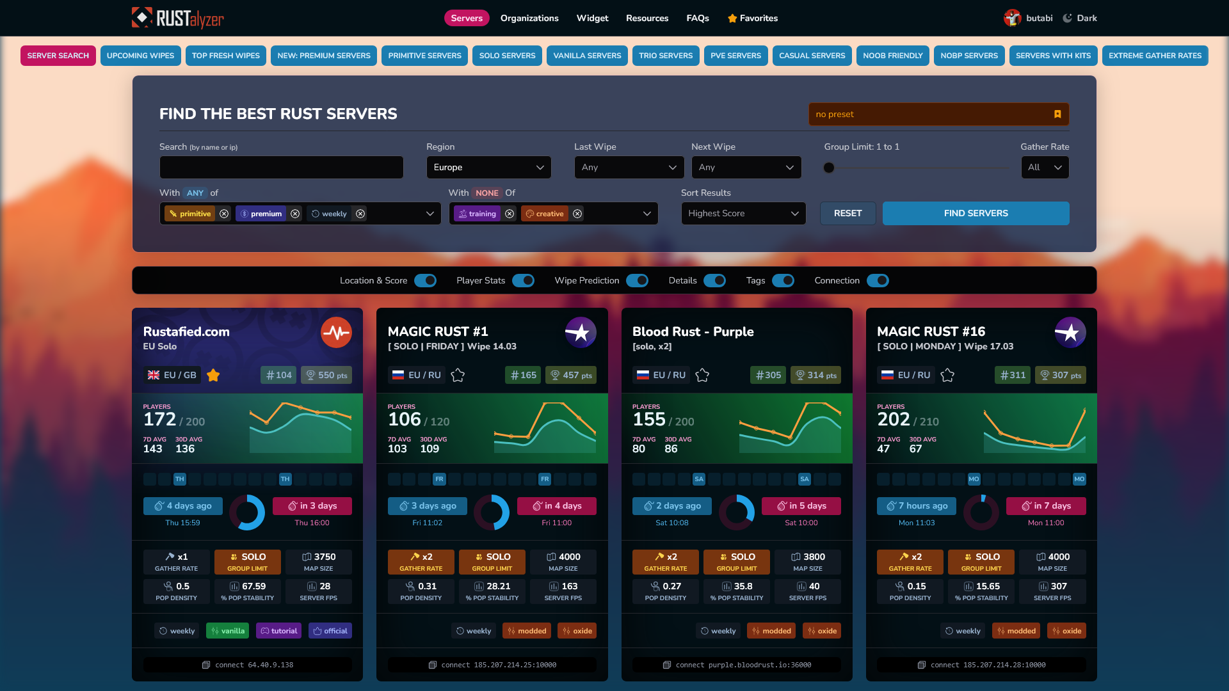The image size is (1229, 691).
Task: Switch the Dark theme toggle
Action: click(1080, 18)
